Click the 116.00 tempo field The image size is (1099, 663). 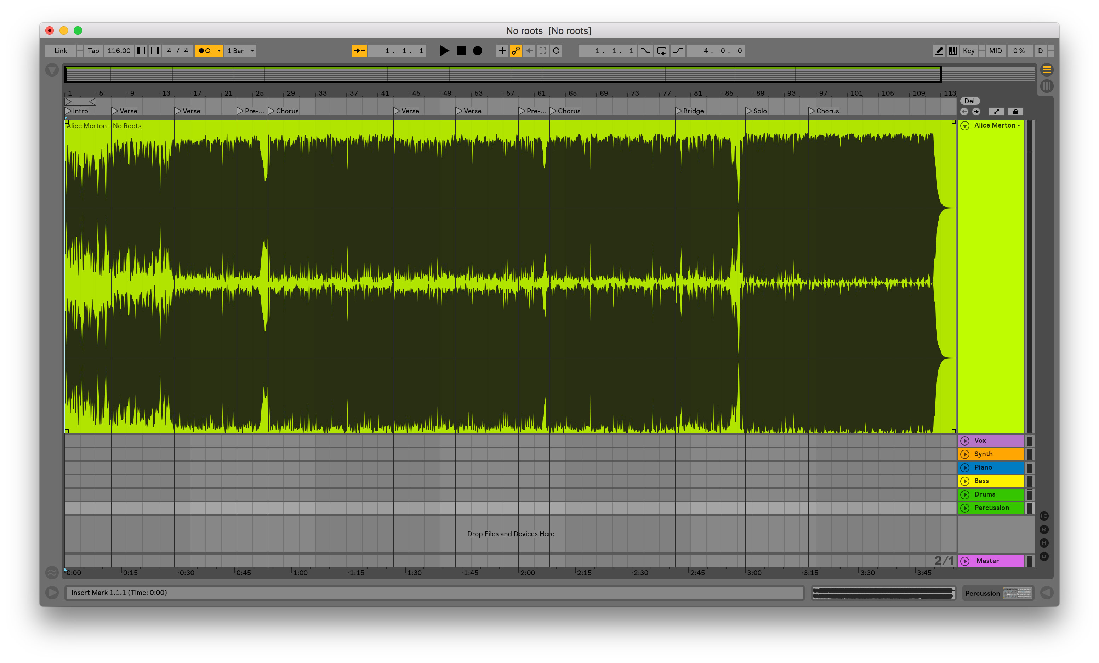point(119,51)
